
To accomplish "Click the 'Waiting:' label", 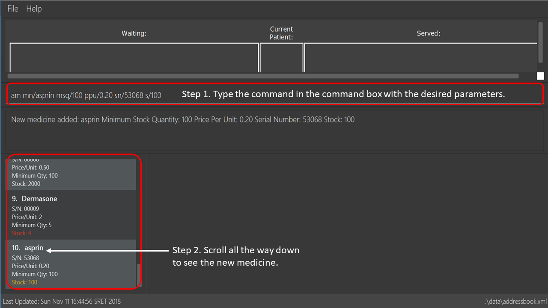I will click(134, 33).
